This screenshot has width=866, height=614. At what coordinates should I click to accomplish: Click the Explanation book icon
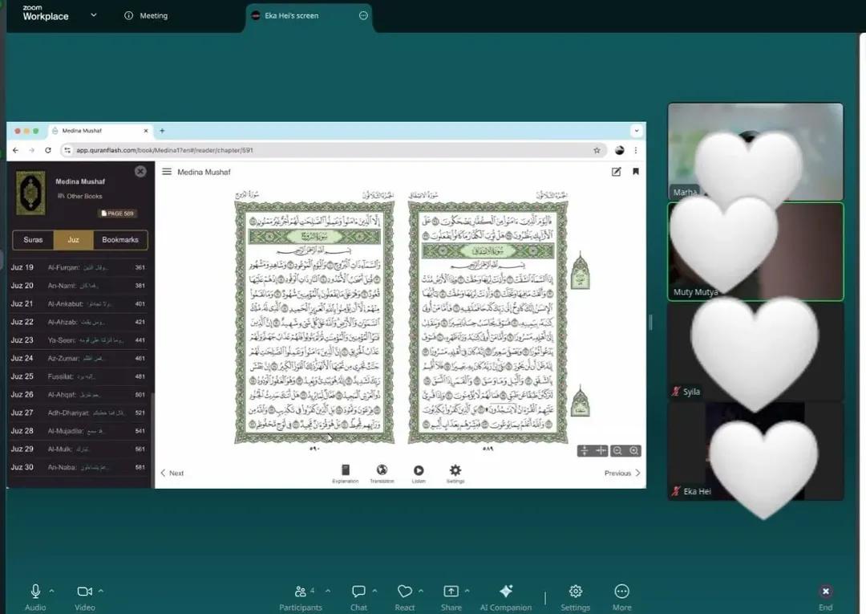pyautogui.click(x=346, y=471)
